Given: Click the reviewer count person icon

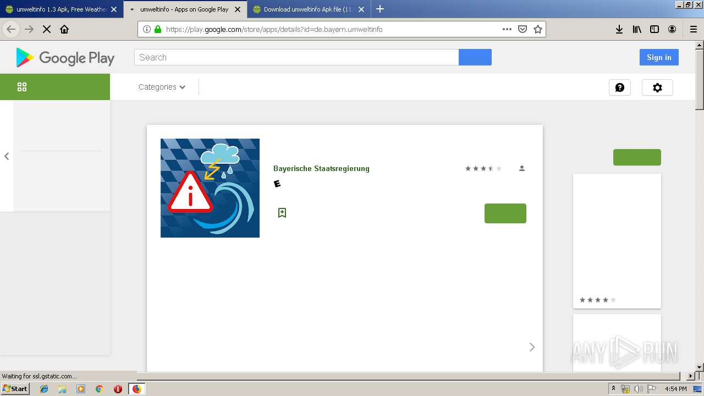Looking at the screenshot, I should point(522,168).
